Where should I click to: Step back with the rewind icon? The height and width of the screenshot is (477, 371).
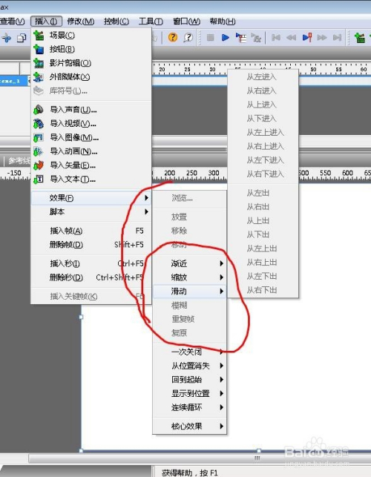click(x=292, y=37)
